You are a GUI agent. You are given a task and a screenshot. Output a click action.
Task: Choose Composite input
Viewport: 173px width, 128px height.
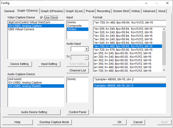point(74,26)
